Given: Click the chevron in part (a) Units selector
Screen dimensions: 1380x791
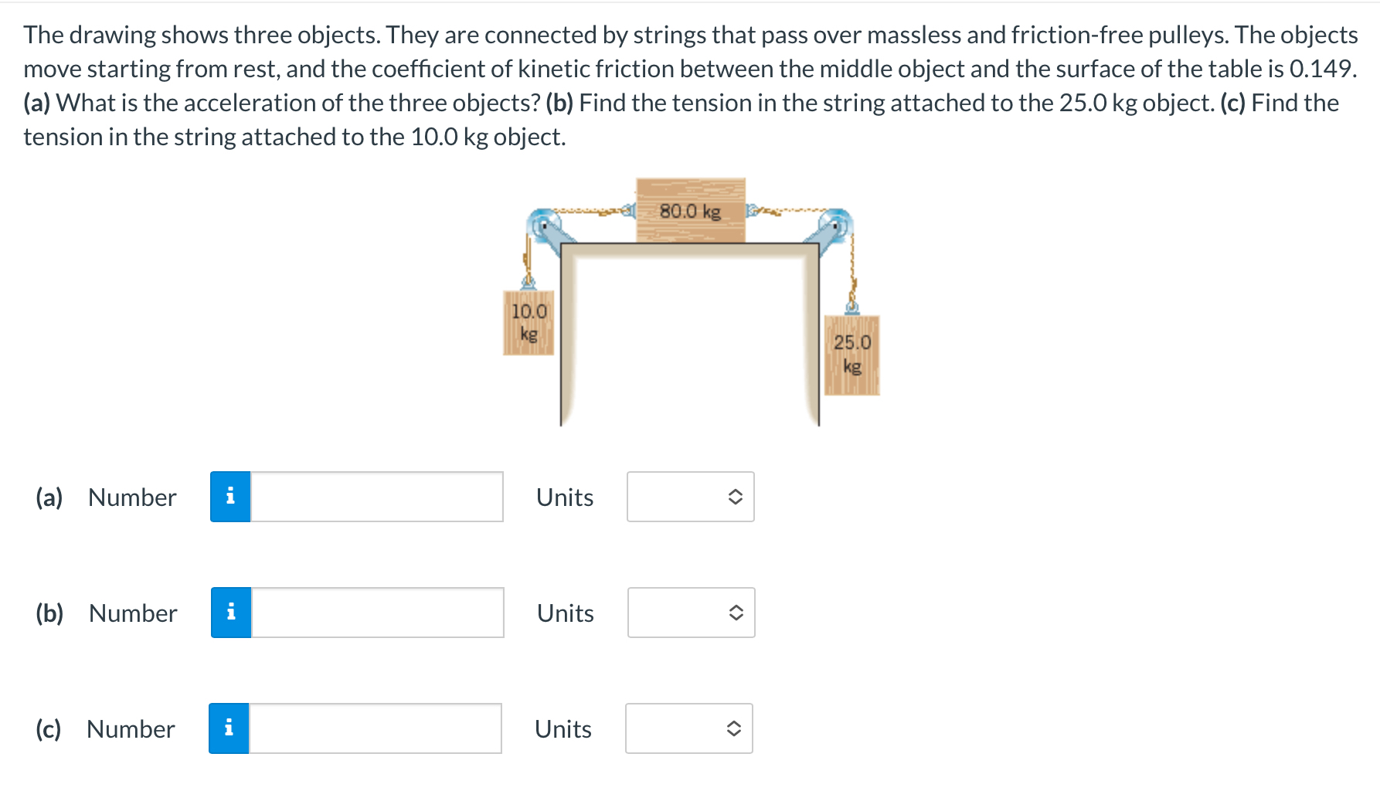Looking at the screenshot, I should 736,497.
